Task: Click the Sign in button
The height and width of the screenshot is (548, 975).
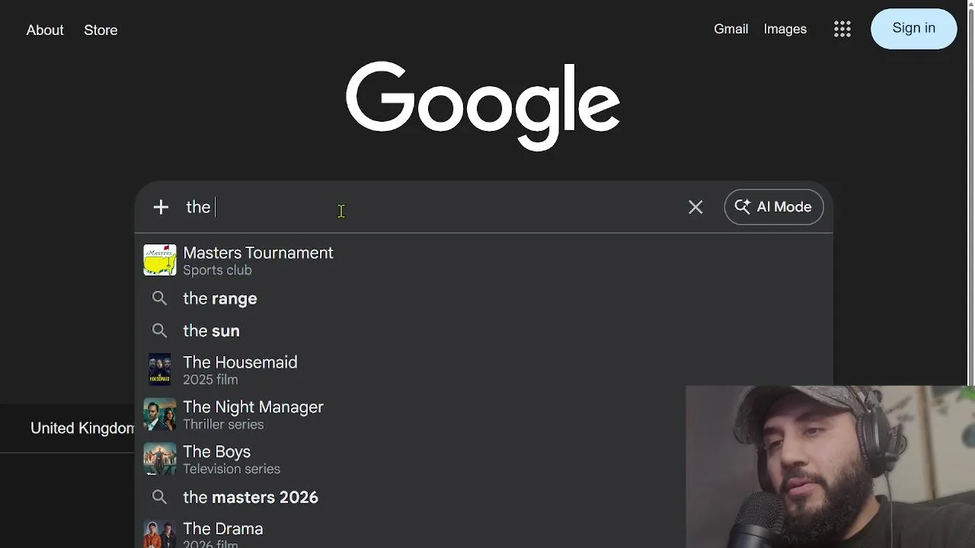Action: click(914, 29)
